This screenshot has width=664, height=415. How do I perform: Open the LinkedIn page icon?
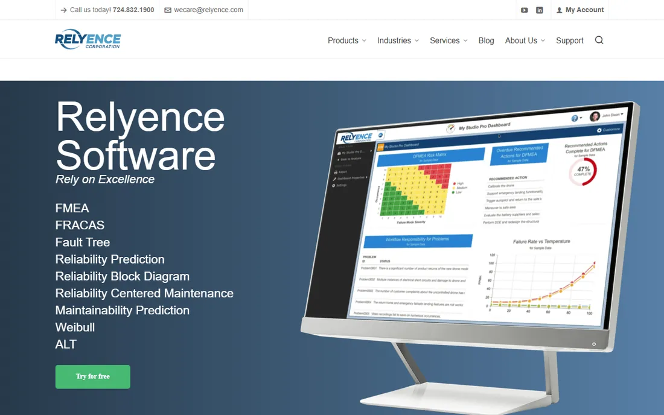click(x=540, y=10)
